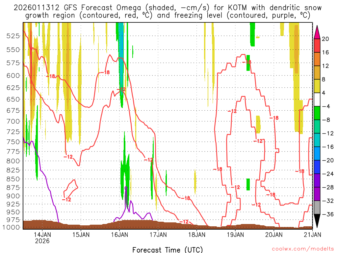Select the 15JAN date label

(x=81, y=235)
